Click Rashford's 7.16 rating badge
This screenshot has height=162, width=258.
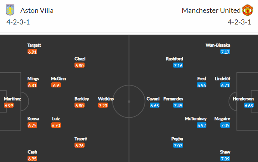click(x=178, y=65)
